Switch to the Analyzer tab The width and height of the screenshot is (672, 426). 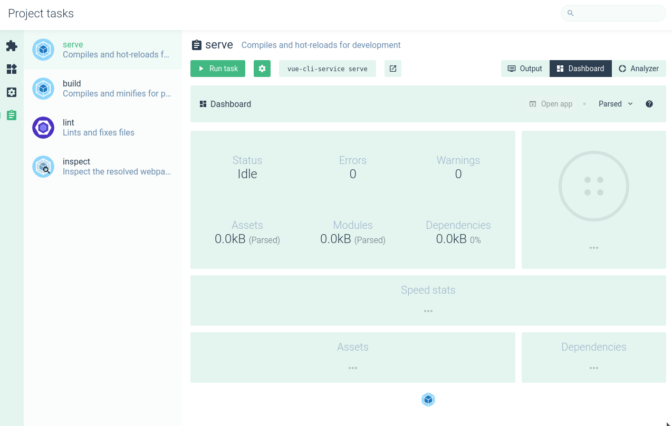click(x=639, y=69)
